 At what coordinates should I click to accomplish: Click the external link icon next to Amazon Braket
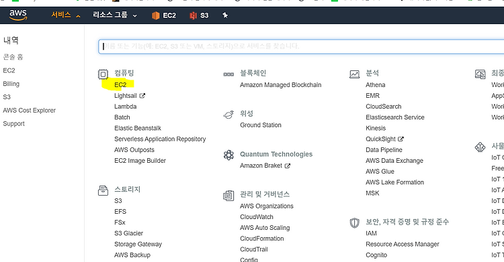288,166
